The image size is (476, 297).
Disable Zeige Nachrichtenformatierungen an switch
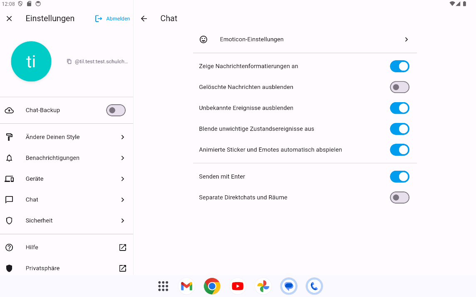click(x=399, y=66)
